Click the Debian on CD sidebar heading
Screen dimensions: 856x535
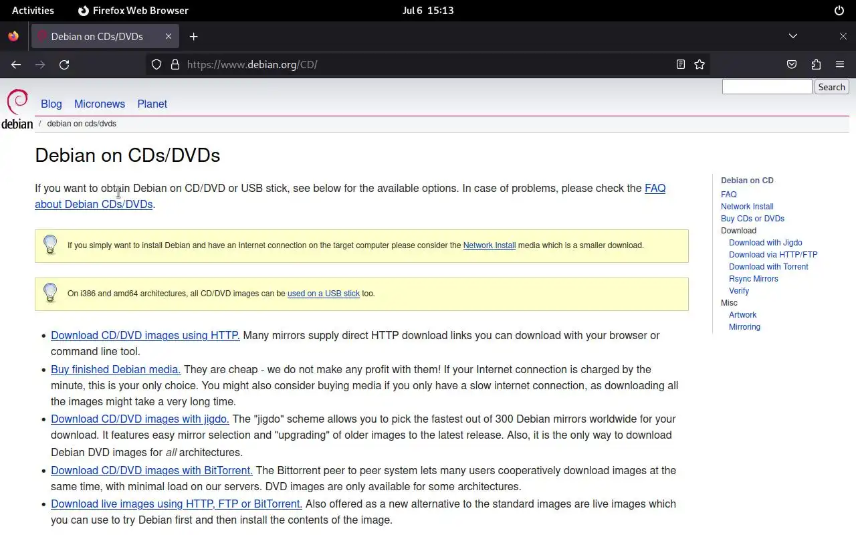pyautogui.click(x=747, y=181)
